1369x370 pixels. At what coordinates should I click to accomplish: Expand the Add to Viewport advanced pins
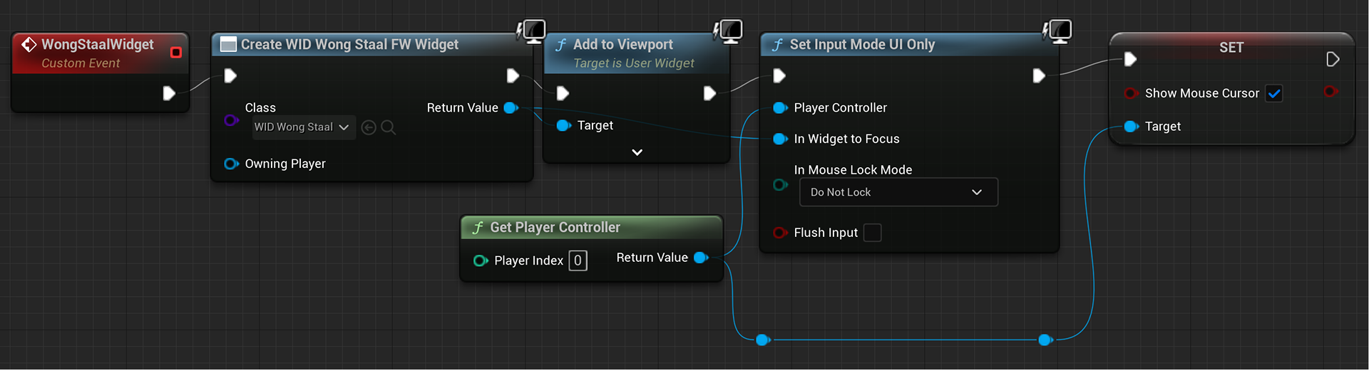(x=637, y=152)
